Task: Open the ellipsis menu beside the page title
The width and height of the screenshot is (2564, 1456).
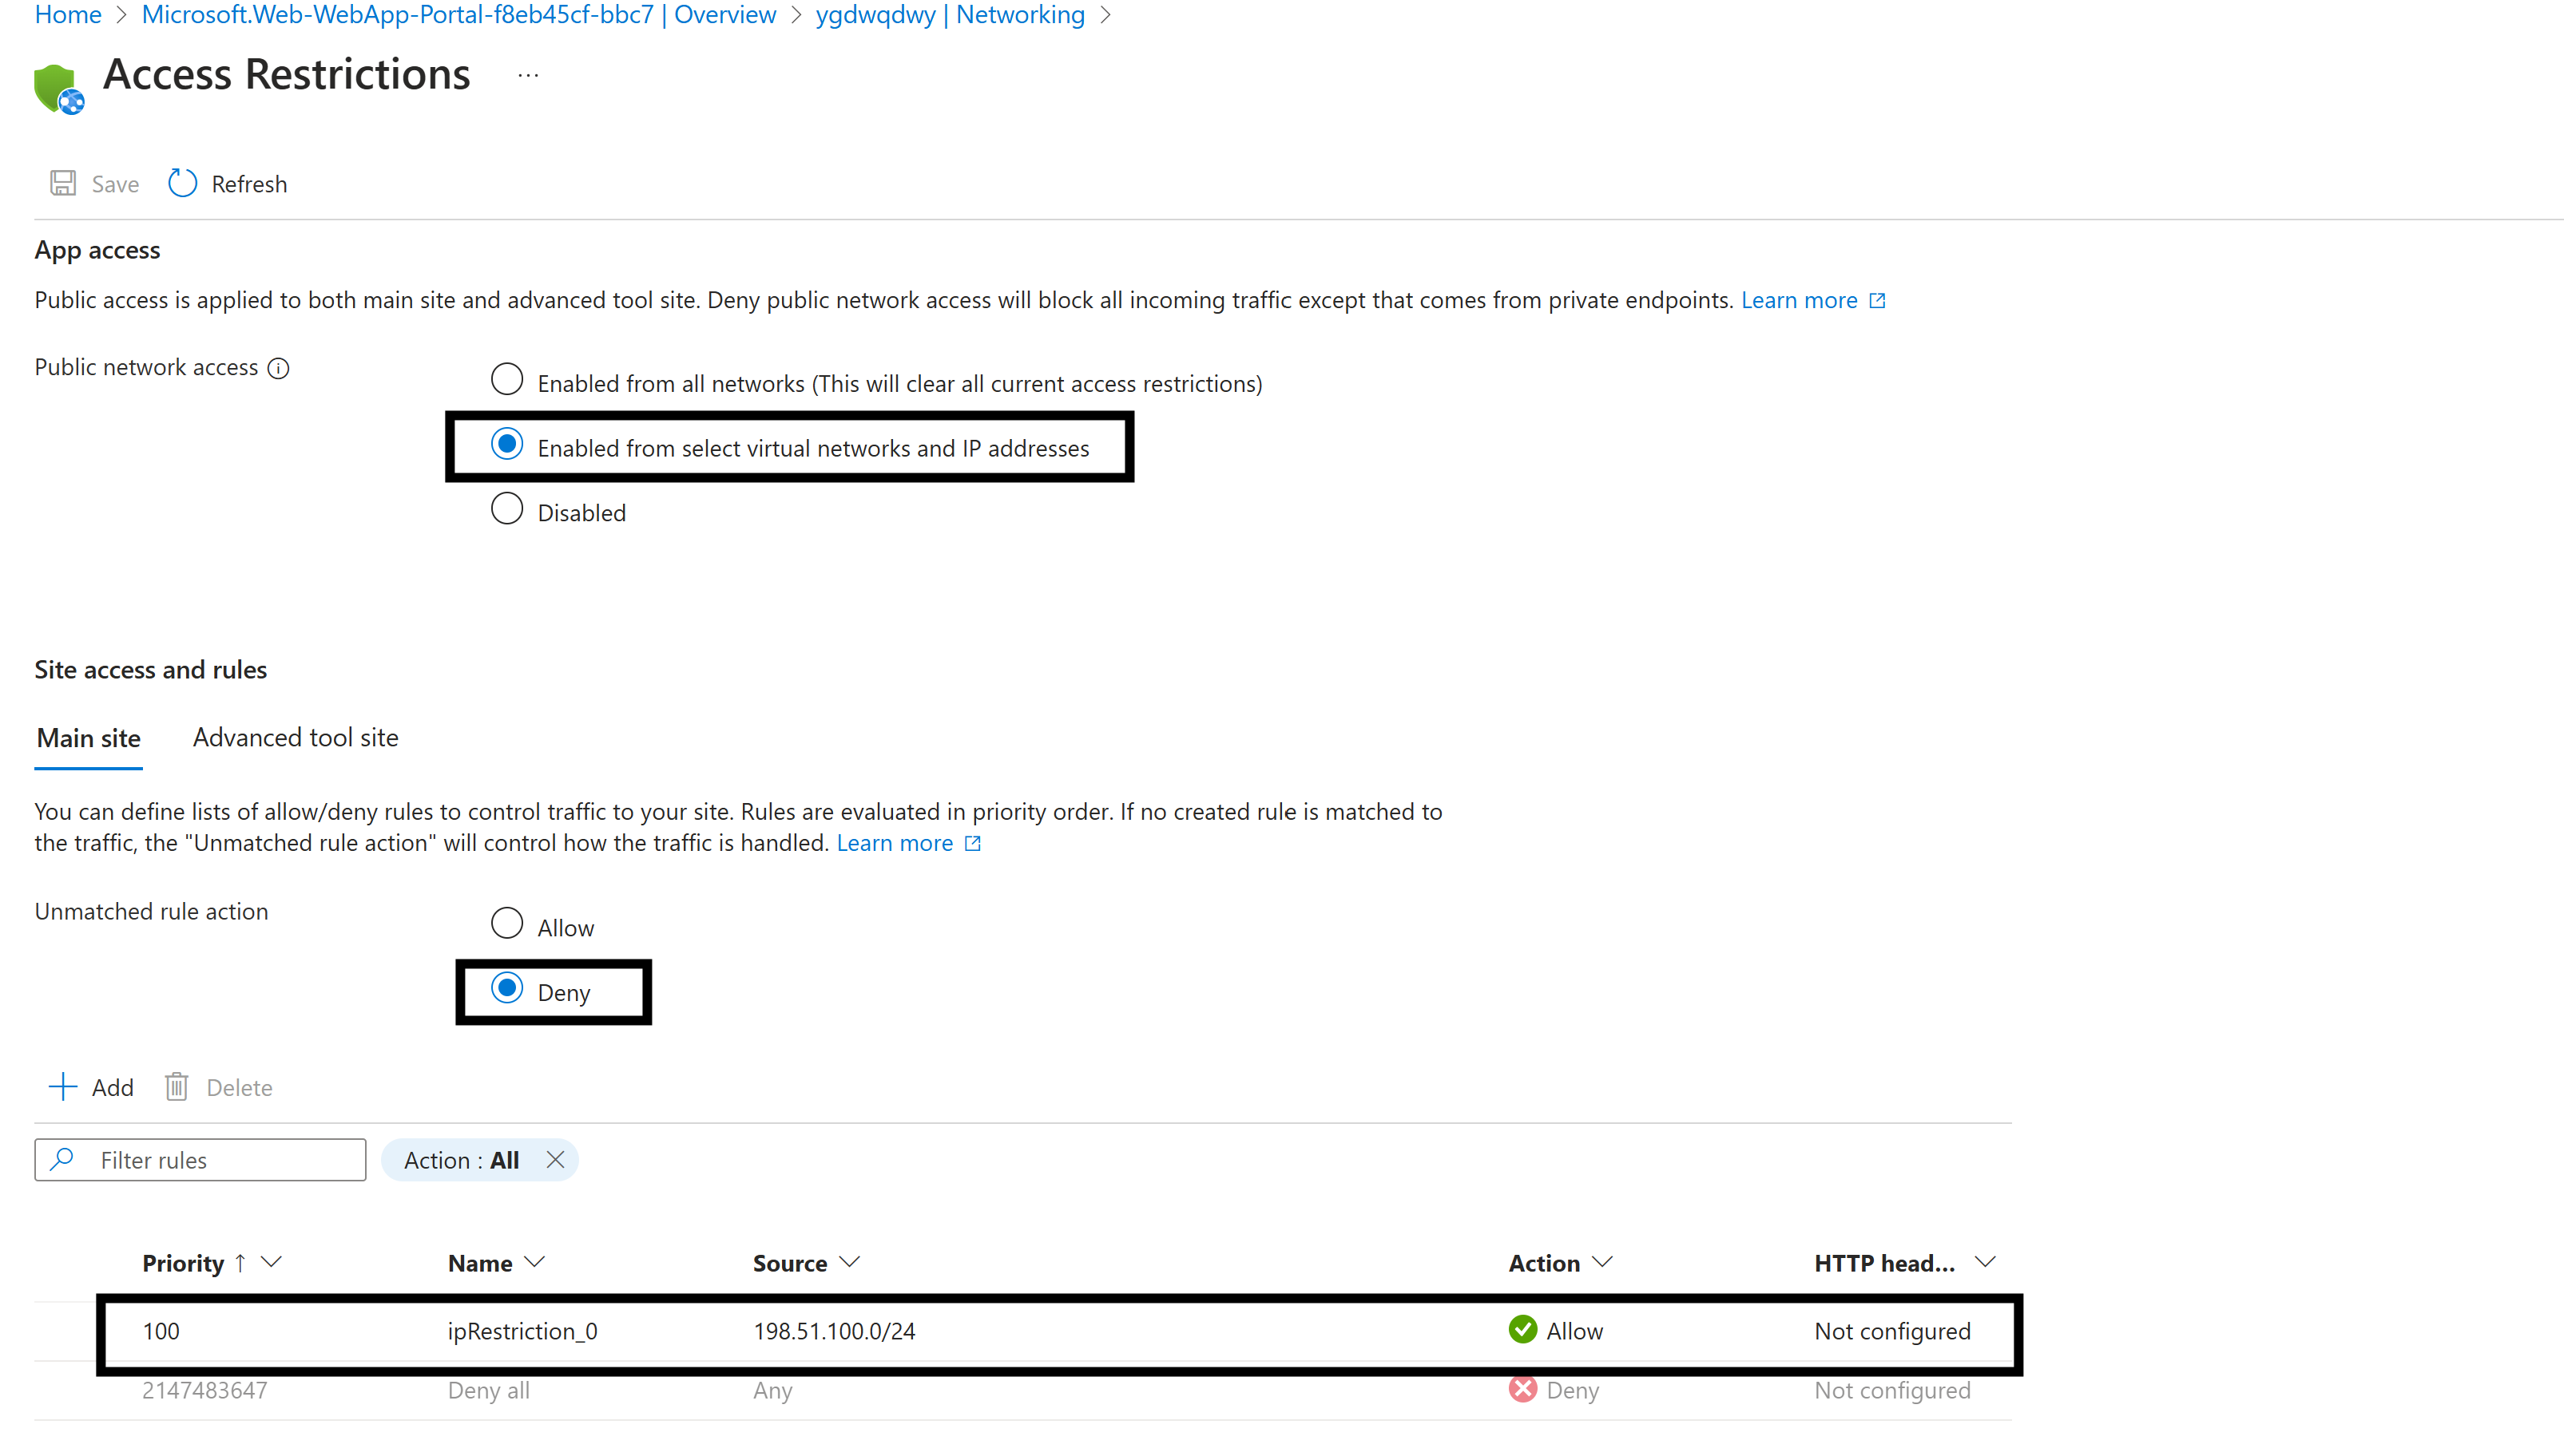Action: (x=527, y=74)
